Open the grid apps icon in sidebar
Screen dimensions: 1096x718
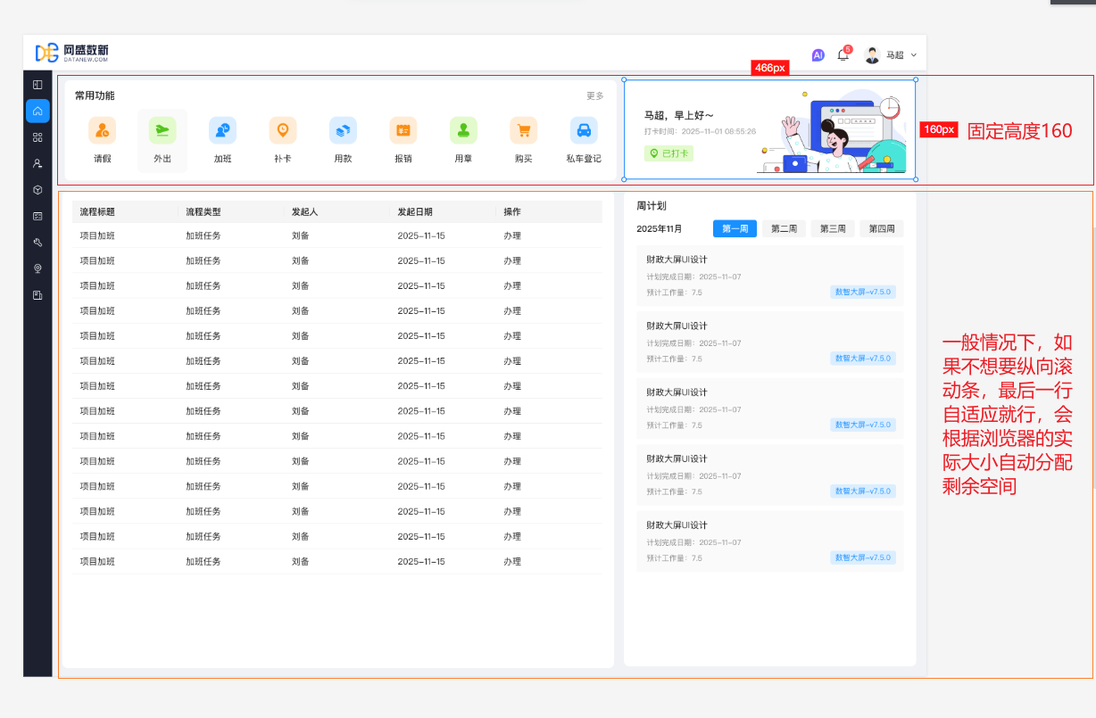click(x=37, y=137)
